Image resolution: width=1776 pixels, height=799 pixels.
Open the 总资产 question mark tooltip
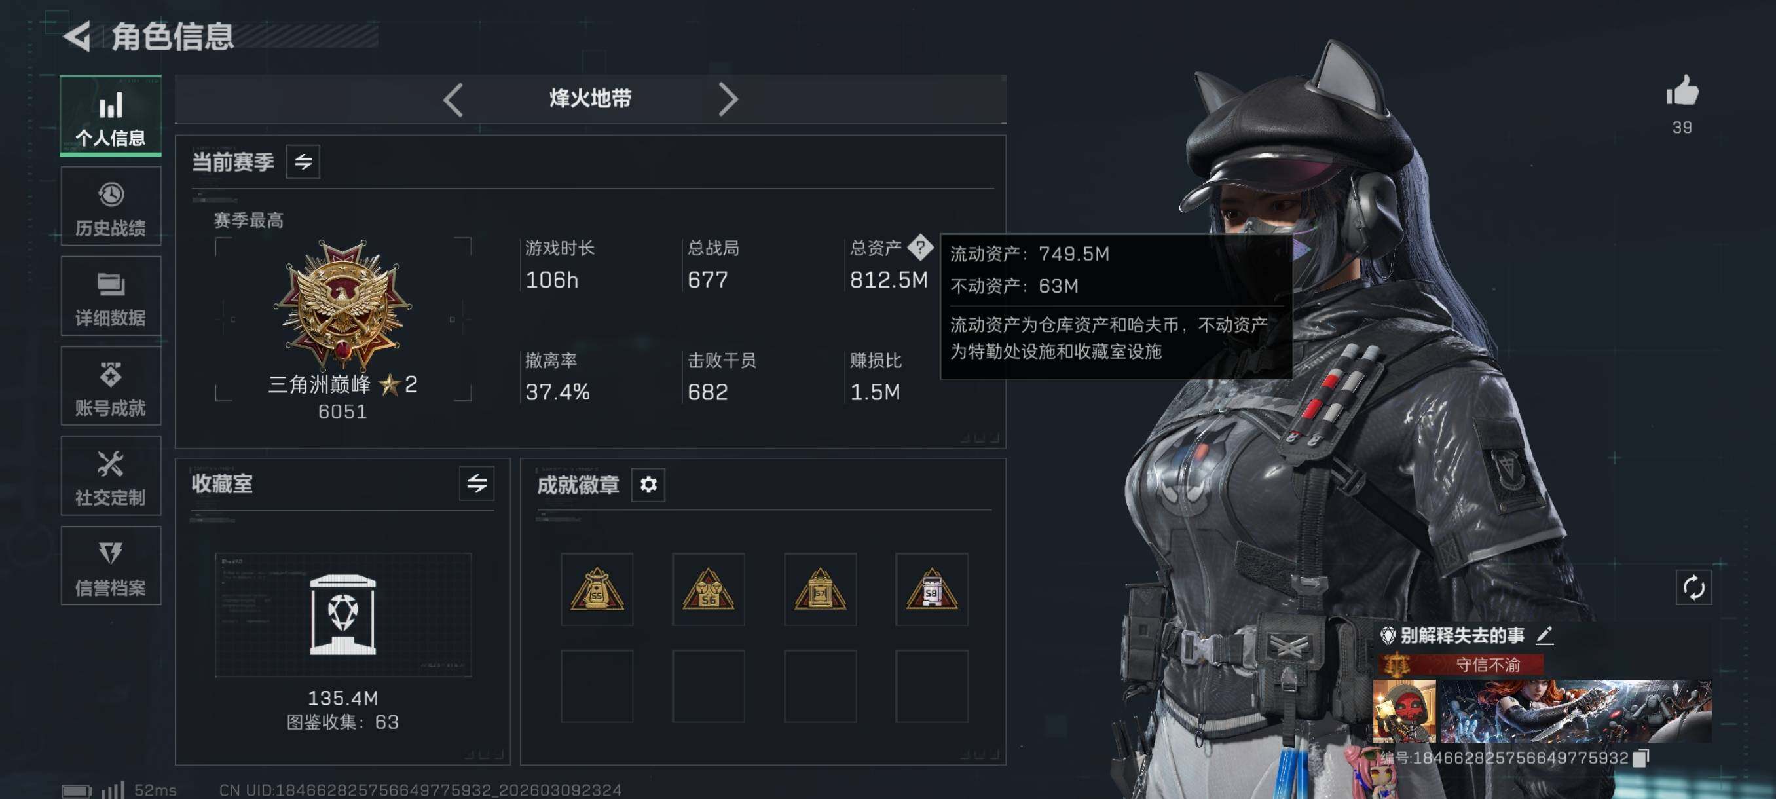point(919,248)
